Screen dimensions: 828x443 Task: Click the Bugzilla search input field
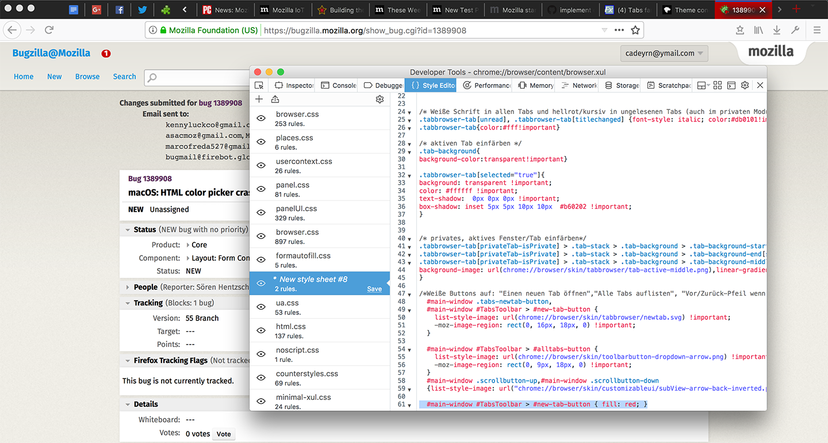pyautogui.click(x=198, y=77)
